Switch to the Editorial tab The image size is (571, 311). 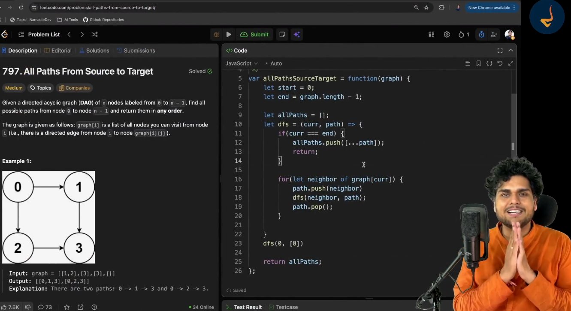[x=57, y=51]
